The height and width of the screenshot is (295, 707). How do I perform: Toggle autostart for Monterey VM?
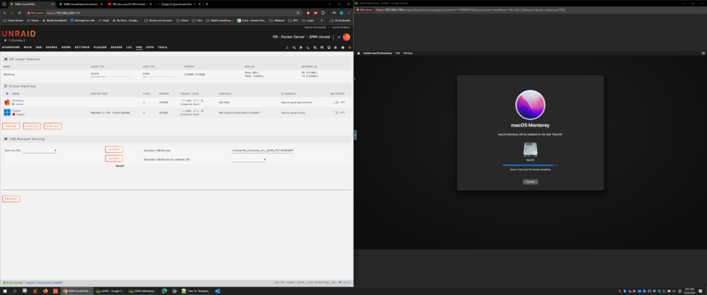[335, 102]
